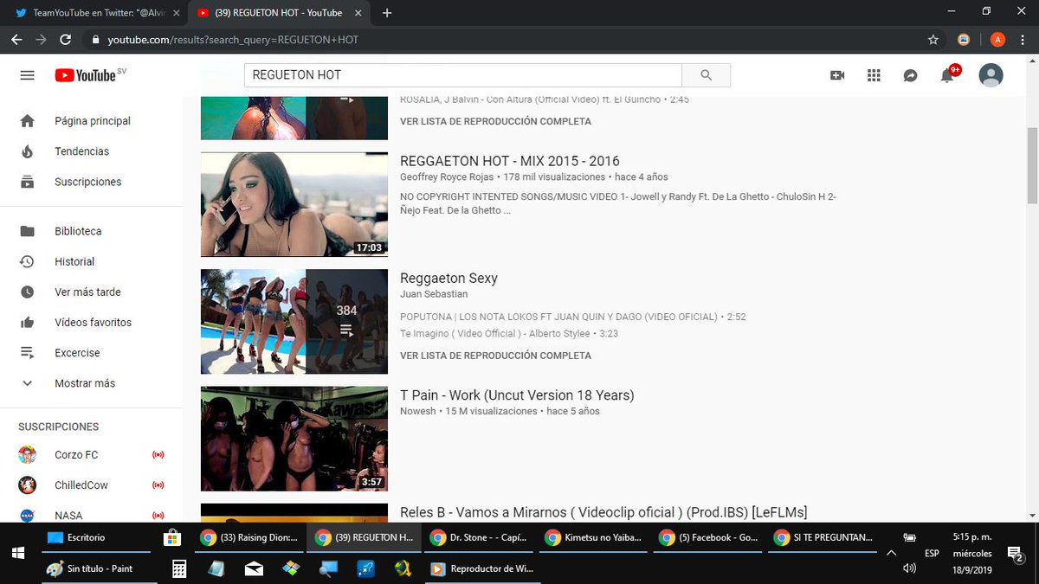The image size is (1039, 584).
Task: Click volume speaker tray icon
Action: (x=909, y=568)
